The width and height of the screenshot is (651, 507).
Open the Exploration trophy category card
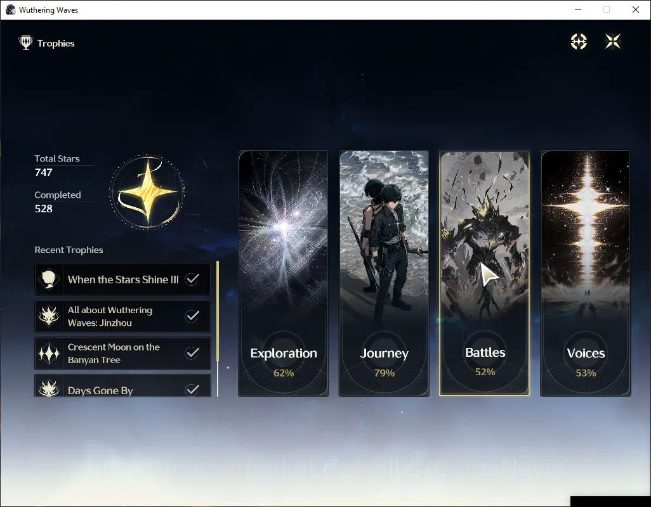(x=283, y=273)
